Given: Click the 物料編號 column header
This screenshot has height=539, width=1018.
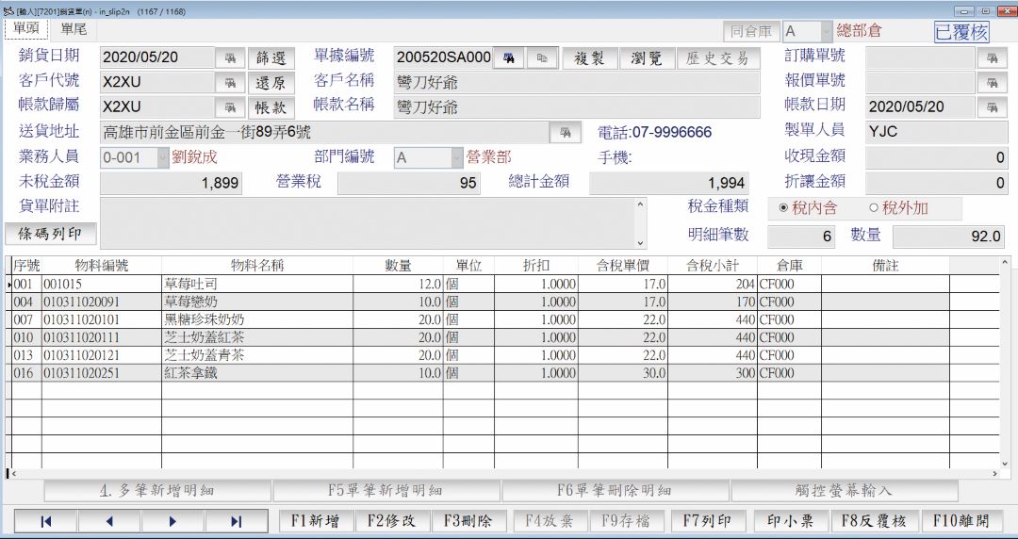Looking at the screenshot, I should 101,266.
